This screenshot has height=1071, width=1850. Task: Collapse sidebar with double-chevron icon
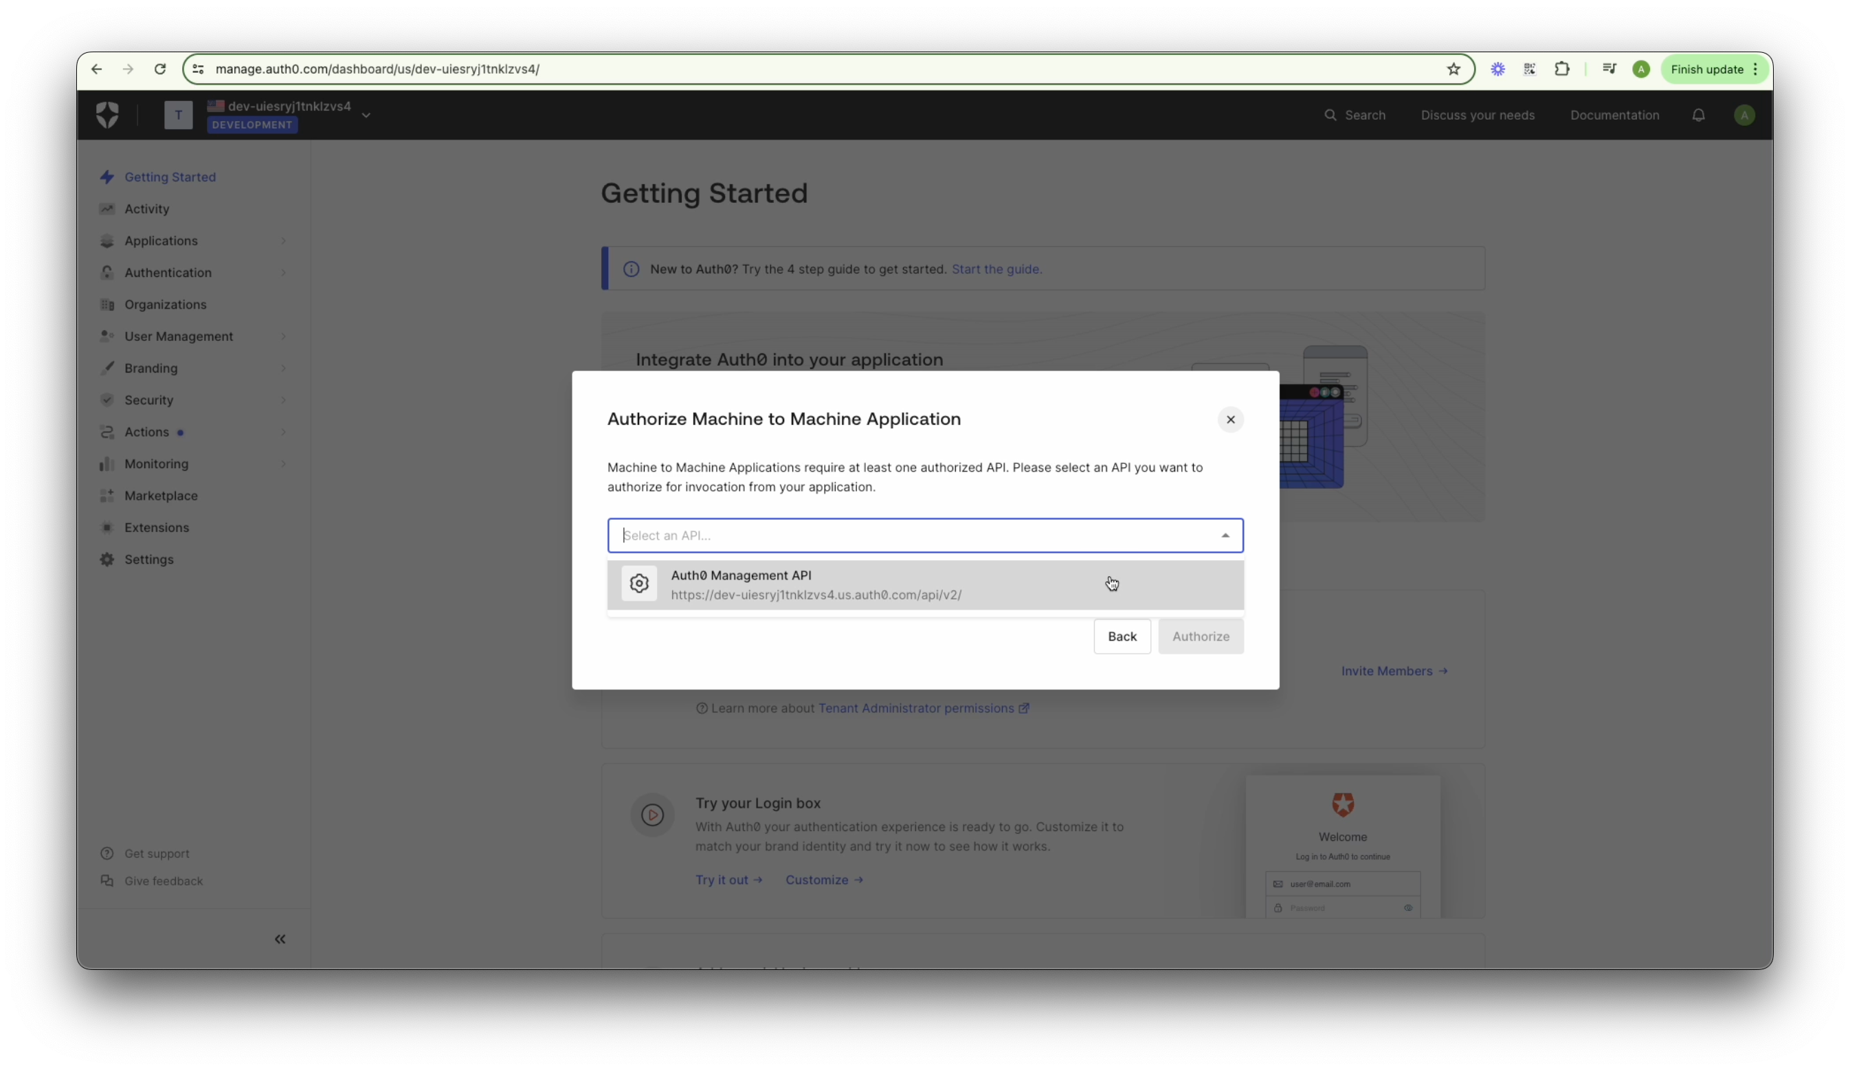pyautogui.click(x=280, y=939)
